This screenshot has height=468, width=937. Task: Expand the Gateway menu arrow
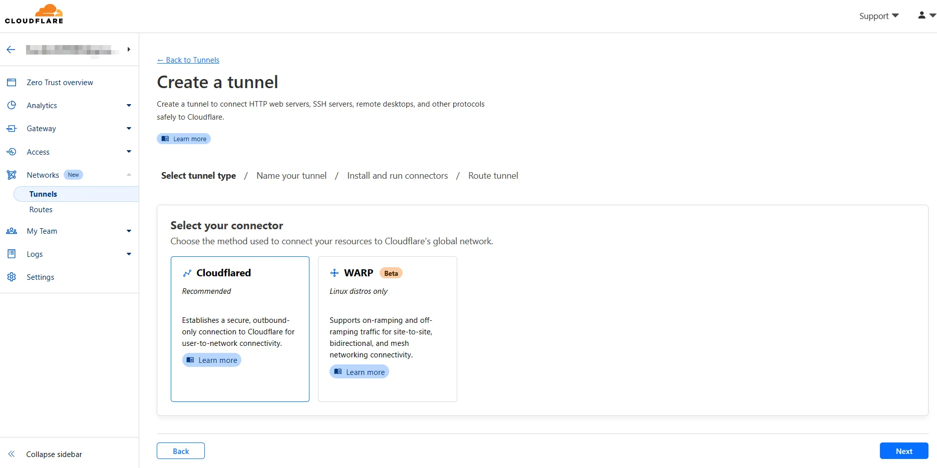tap(129, 129)
